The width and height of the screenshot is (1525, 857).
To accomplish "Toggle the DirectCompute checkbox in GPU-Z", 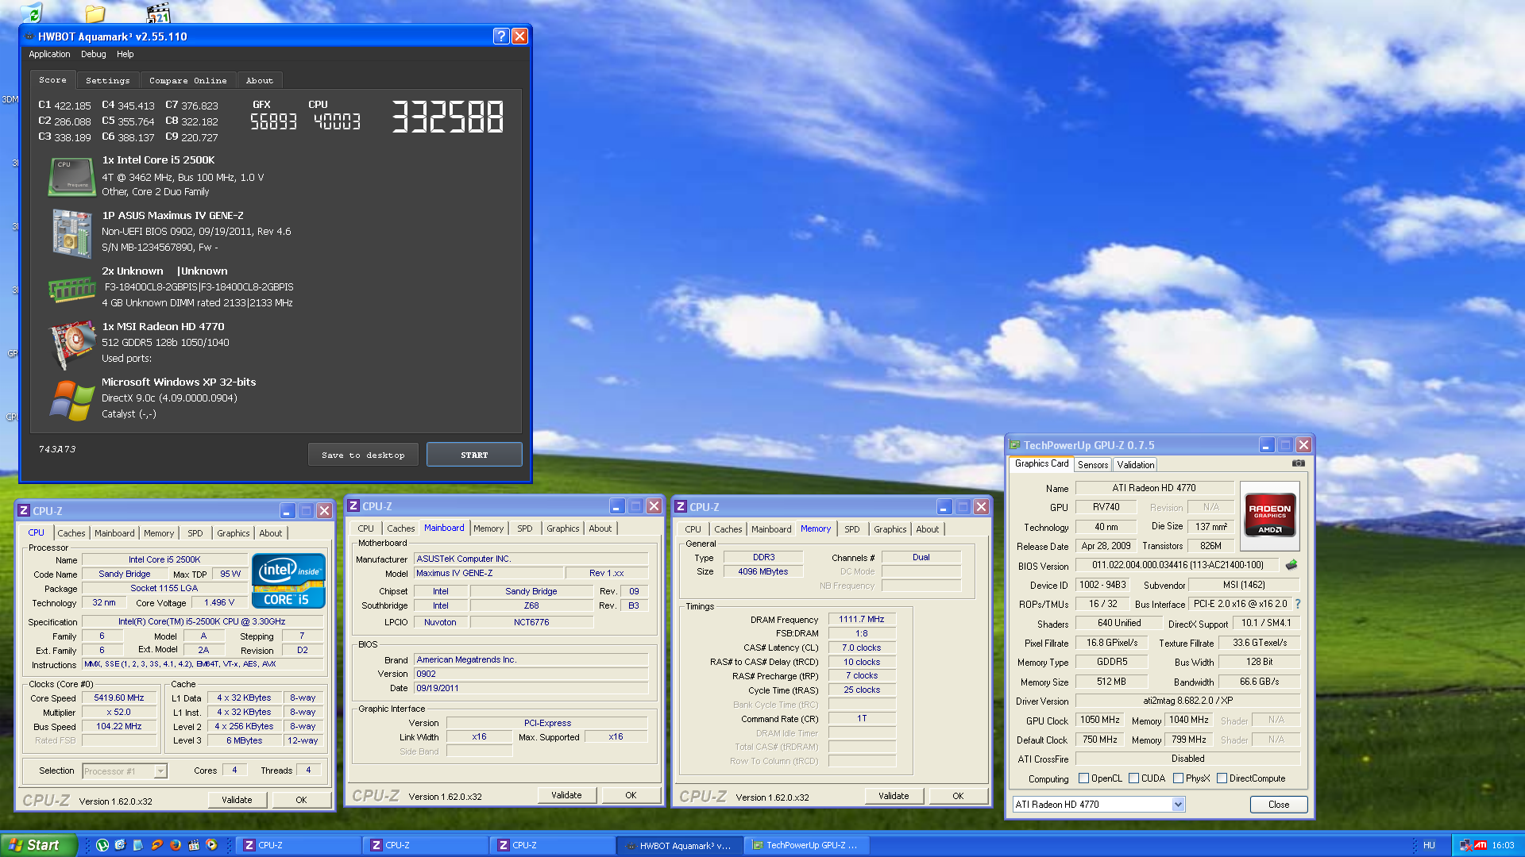I will click(x=1222, y=778).
